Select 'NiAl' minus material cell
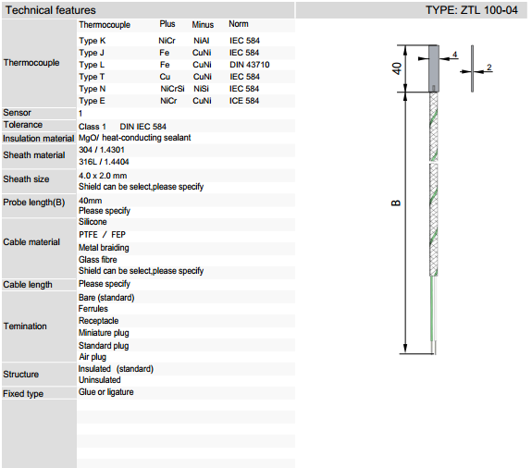Viewport: 532px width, 468px height. pyautogui.click(x=201, y=41)
